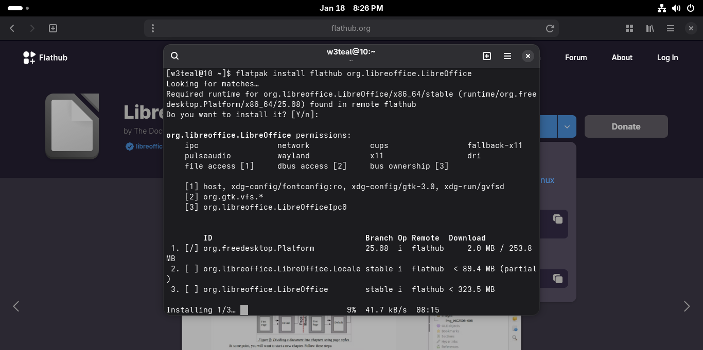Open the browser hamburger menu
The image size is (703, 350).
(671, 28)
